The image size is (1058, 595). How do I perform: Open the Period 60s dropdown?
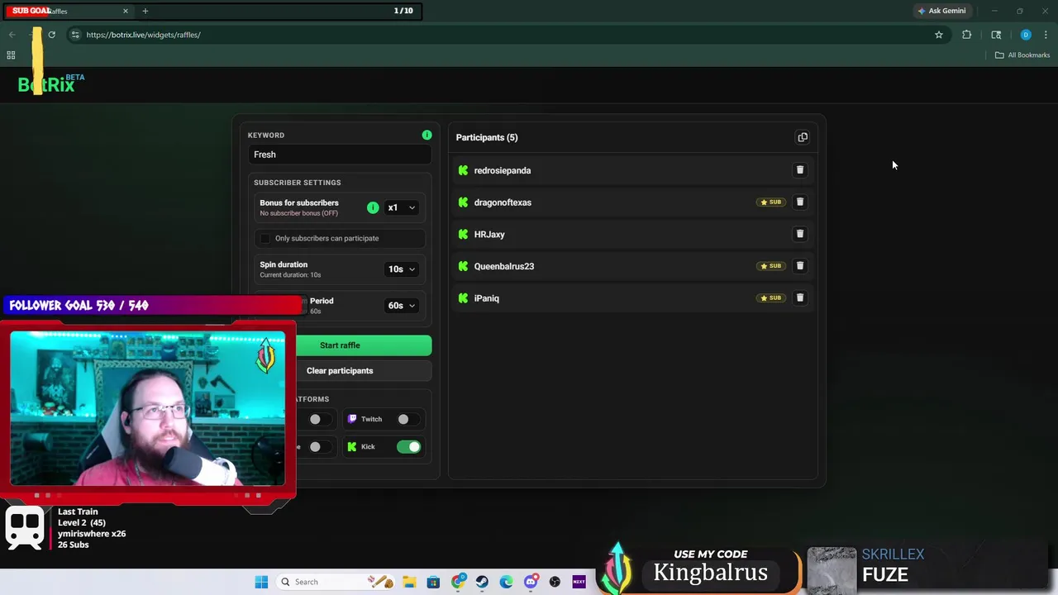tap(401, 306)
